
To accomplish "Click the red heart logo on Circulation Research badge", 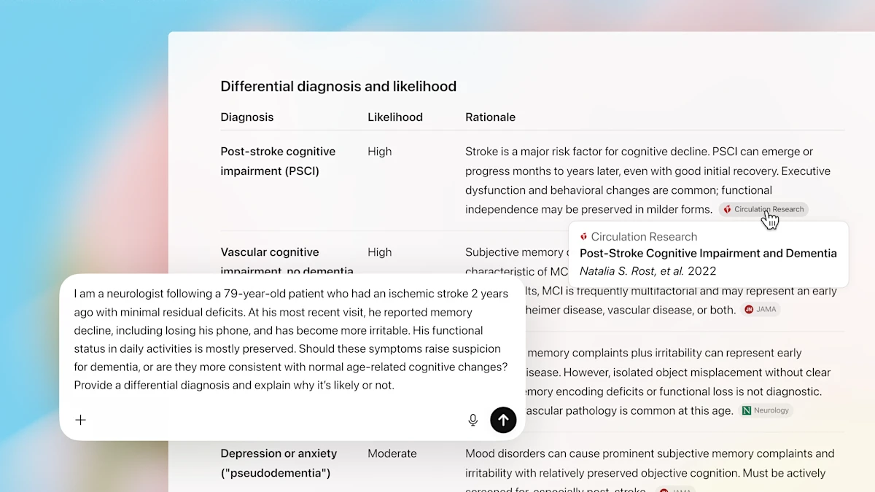I will (x=727, y=209).
